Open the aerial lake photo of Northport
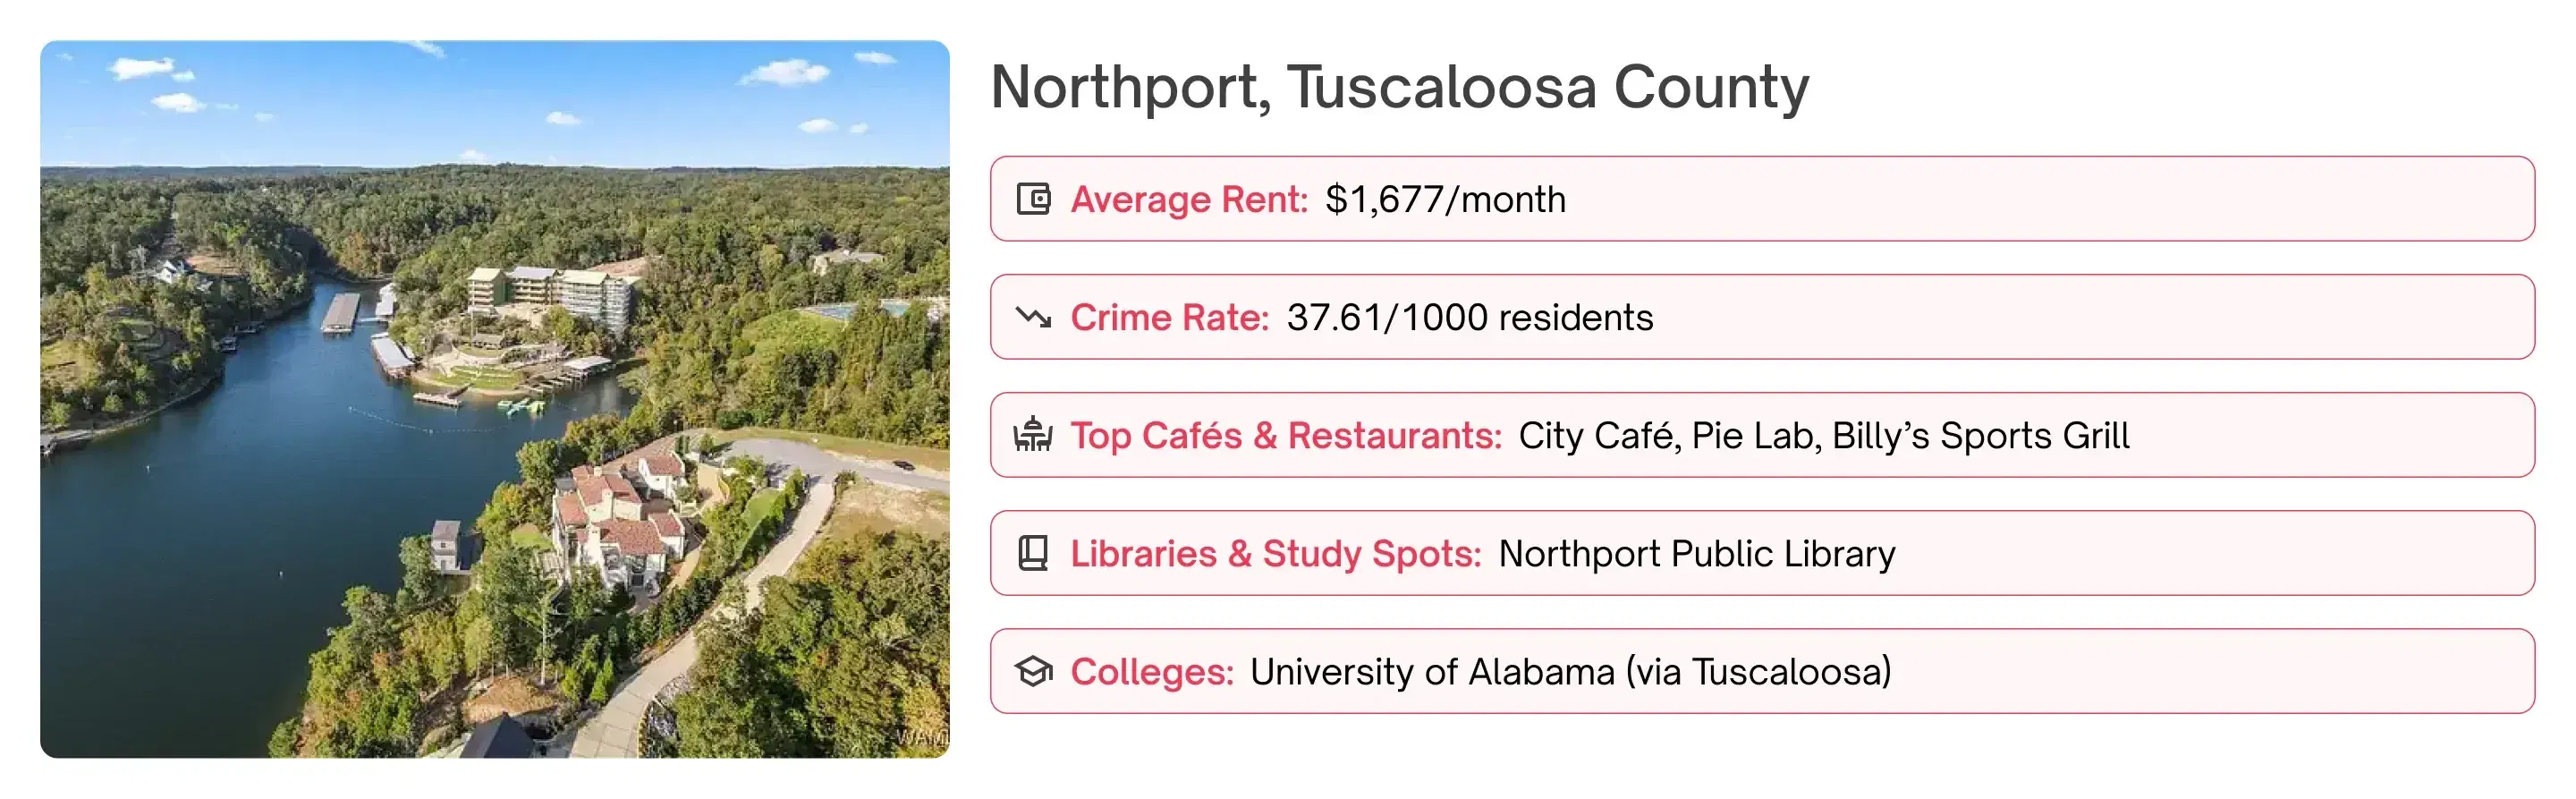 (x=494, y=399)
